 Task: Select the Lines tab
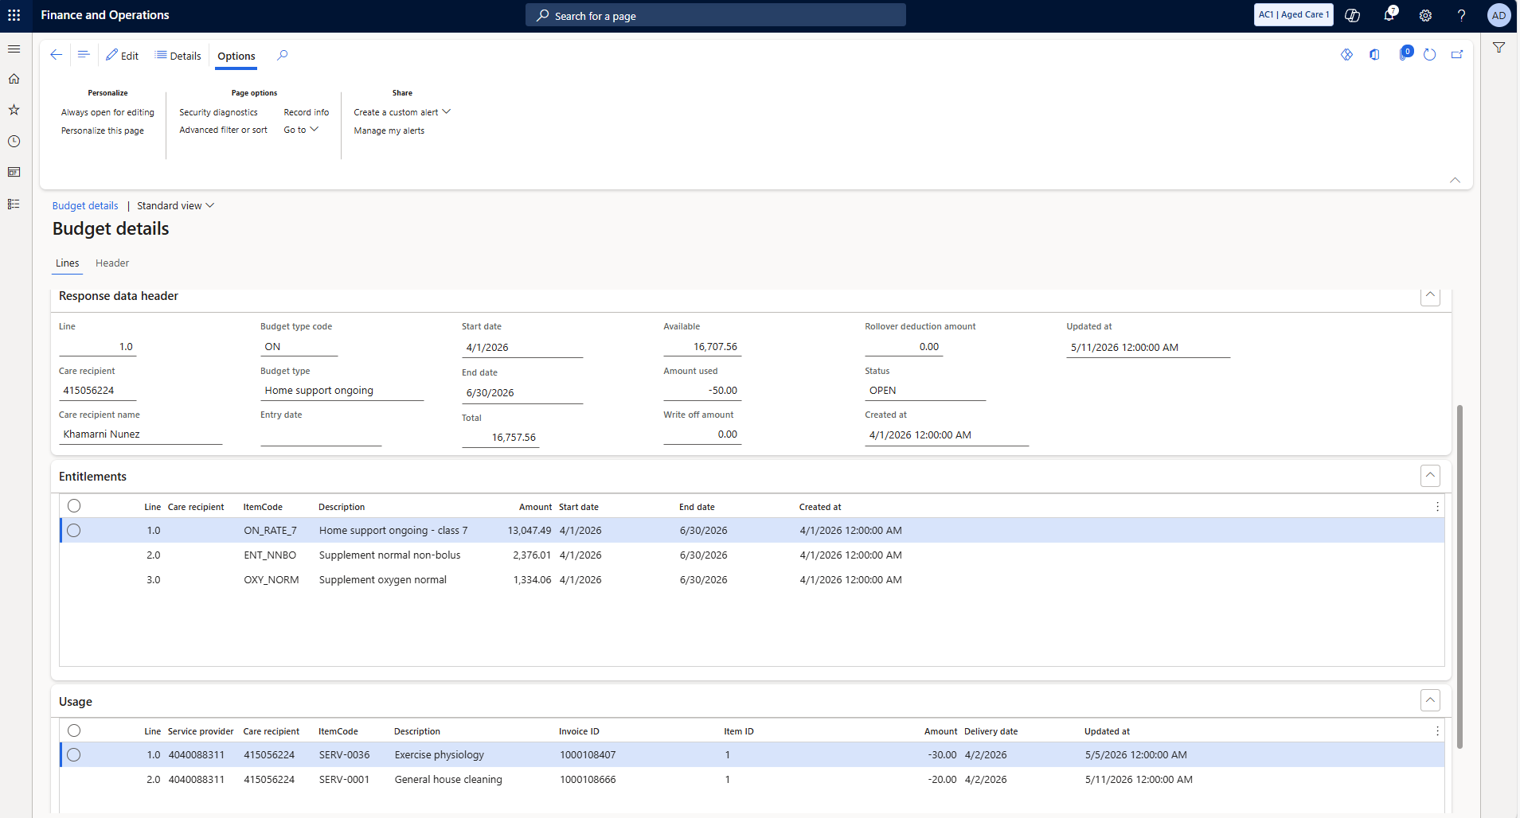click(68, 263)
